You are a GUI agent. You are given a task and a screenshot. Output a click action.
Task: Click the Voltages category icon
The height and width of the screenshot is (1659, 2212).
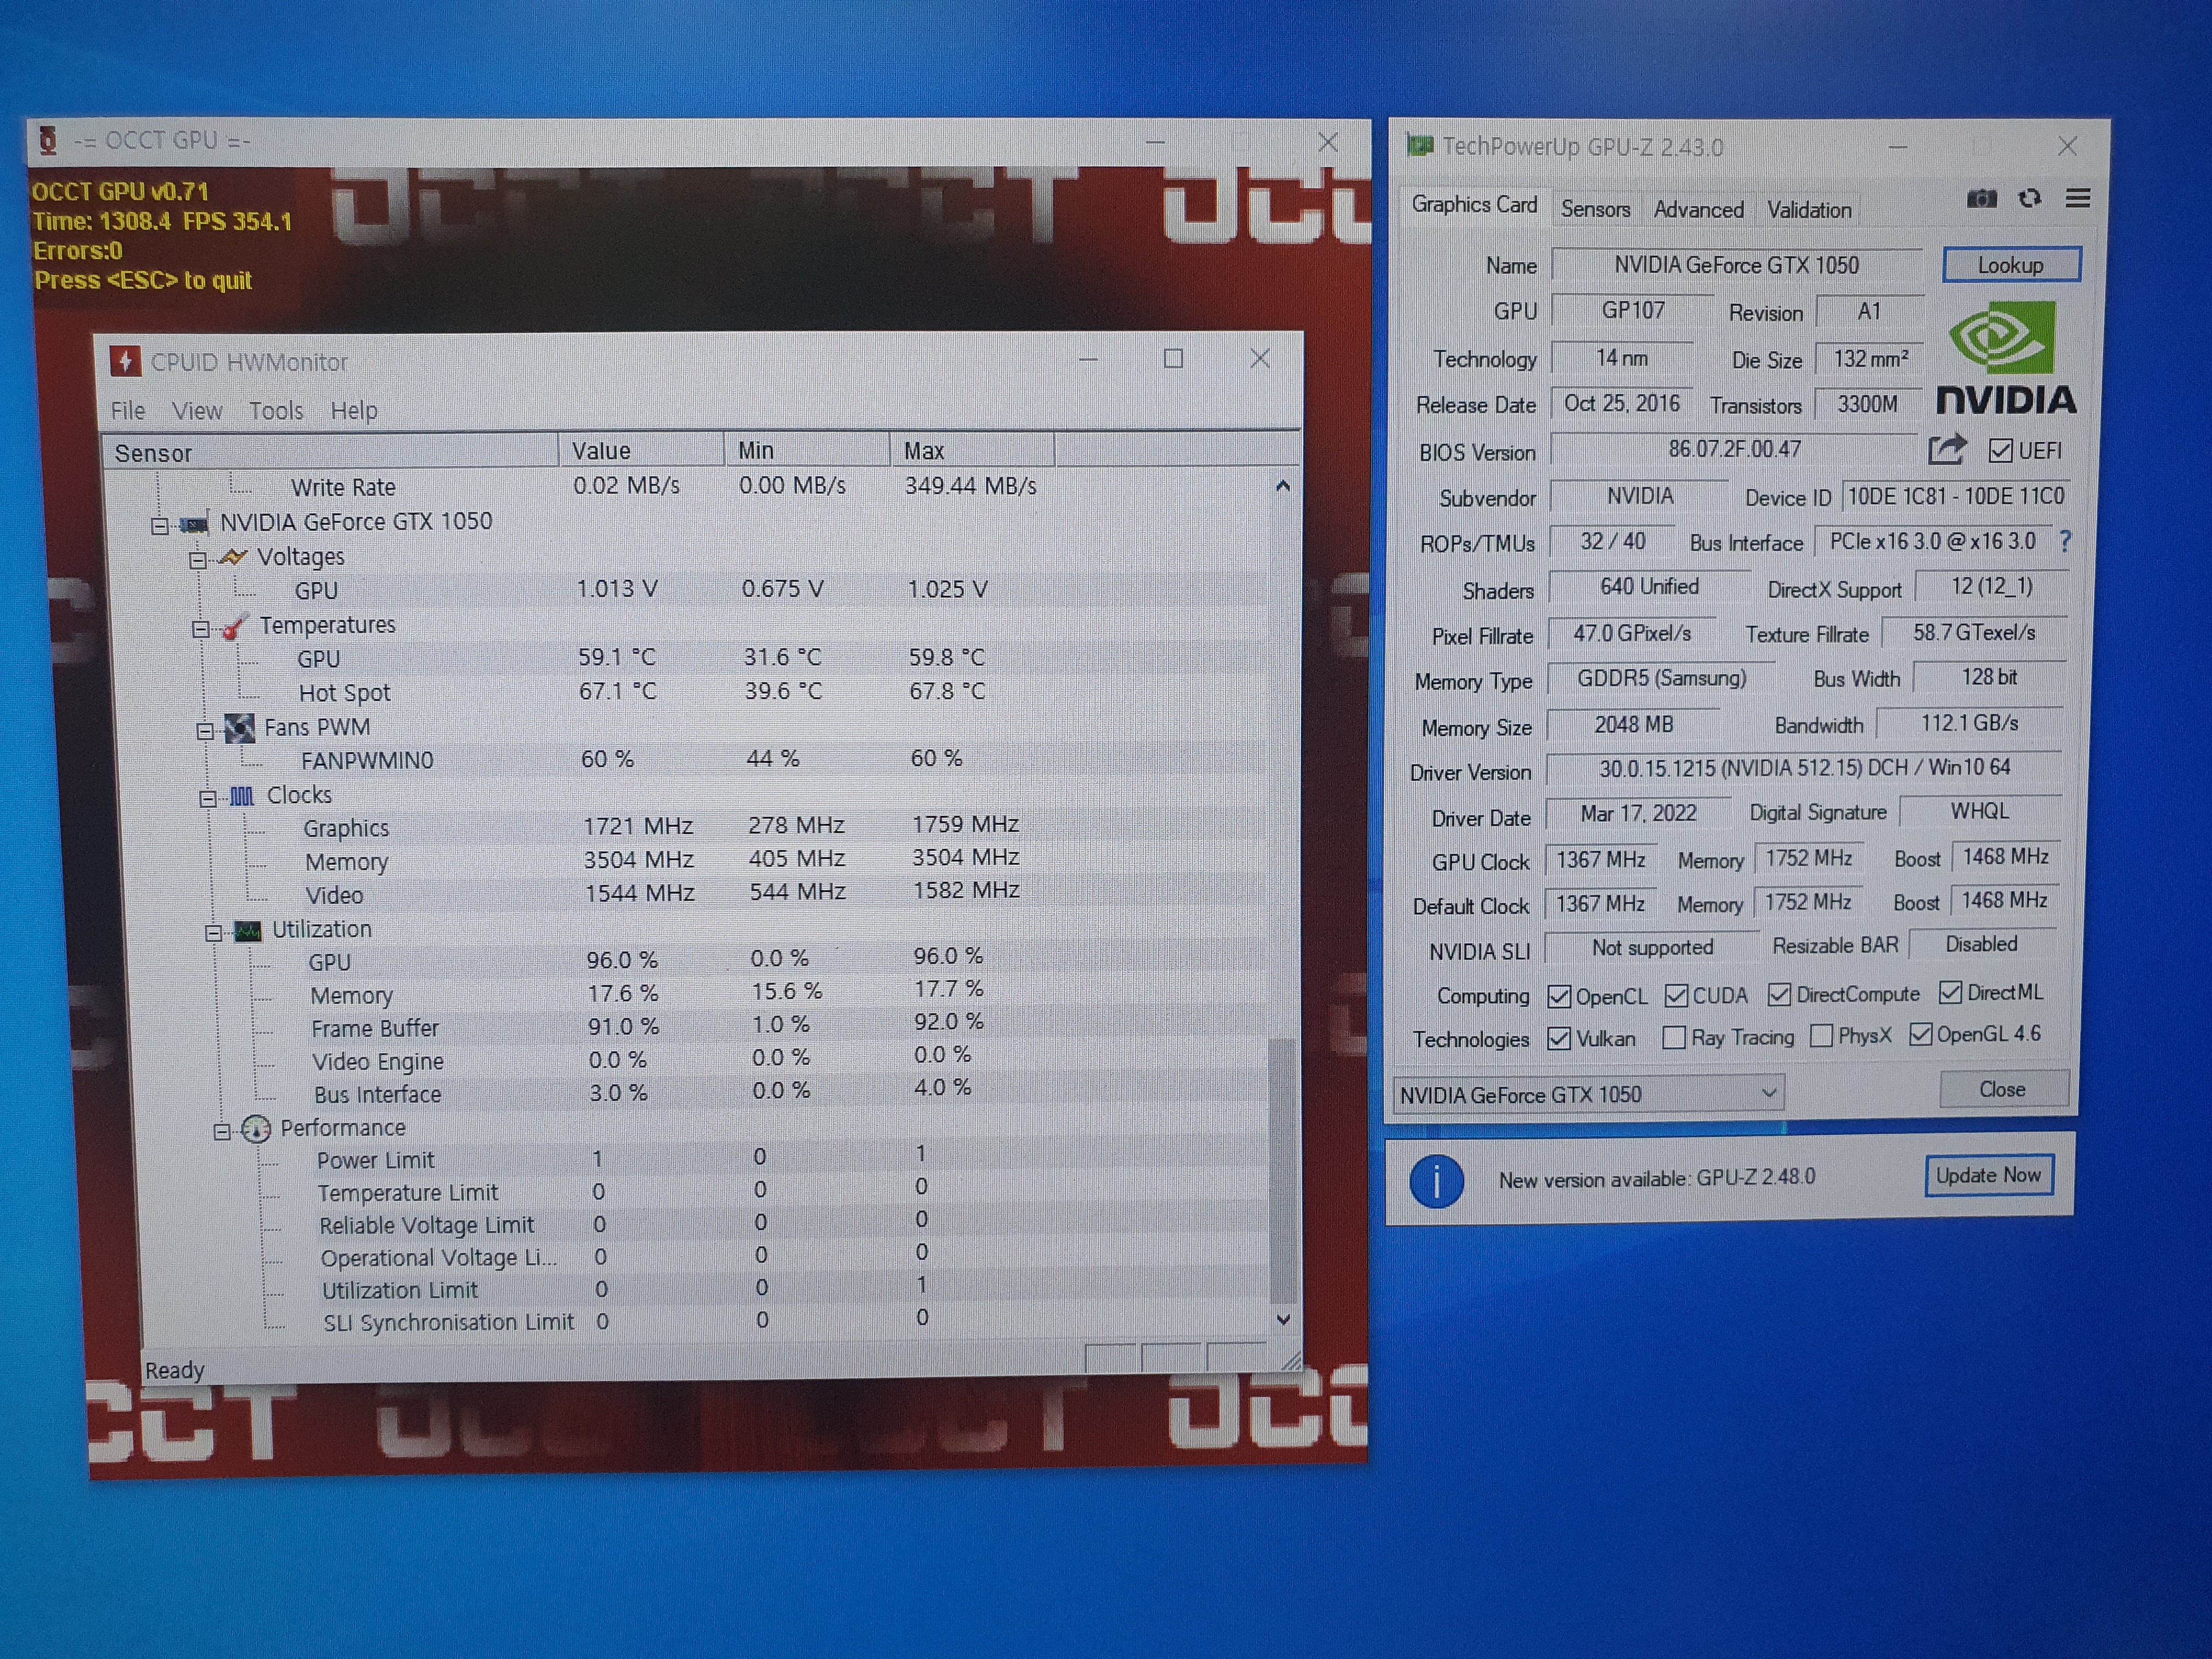coord(233,557)
